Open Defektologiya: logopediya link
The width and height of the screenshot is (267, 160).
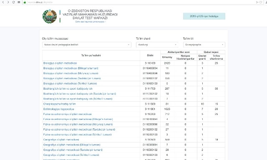coord(58,109)
